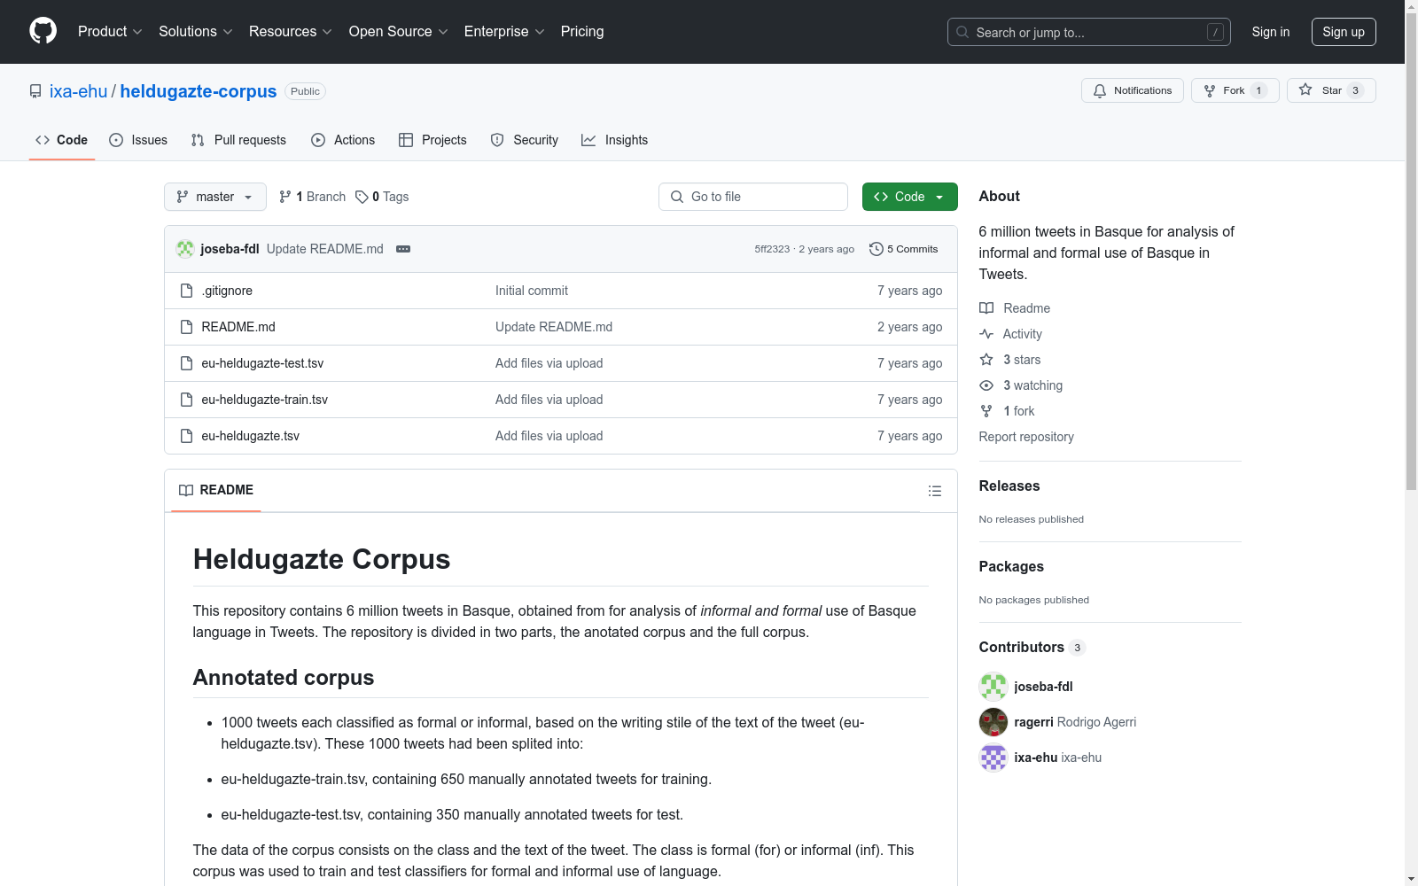The image size is (1418, 886).
Task: Open the Security tab
Action: 525,140
